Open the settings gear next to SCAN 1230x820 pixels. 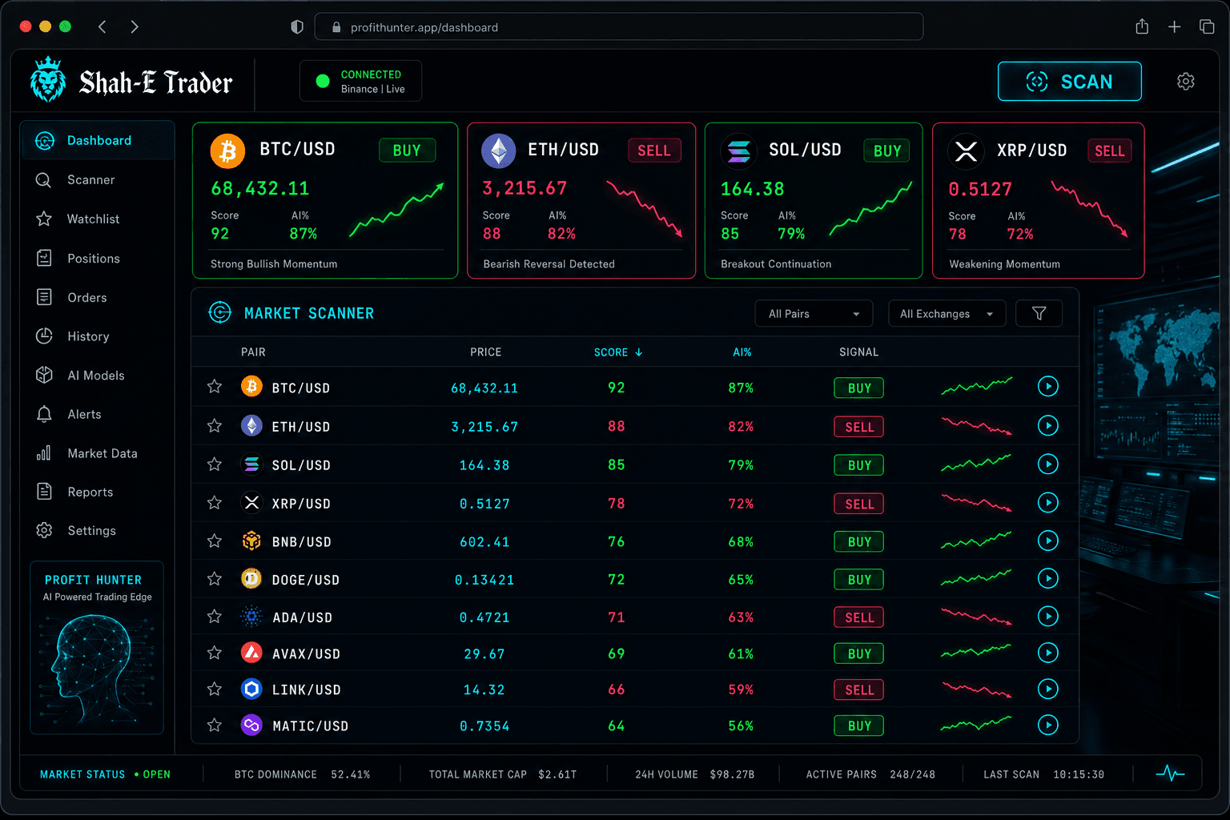(x=1186, y=81)
